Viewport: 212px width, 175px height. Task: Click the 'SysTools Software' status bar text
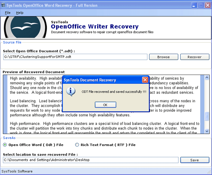point(17,171)
